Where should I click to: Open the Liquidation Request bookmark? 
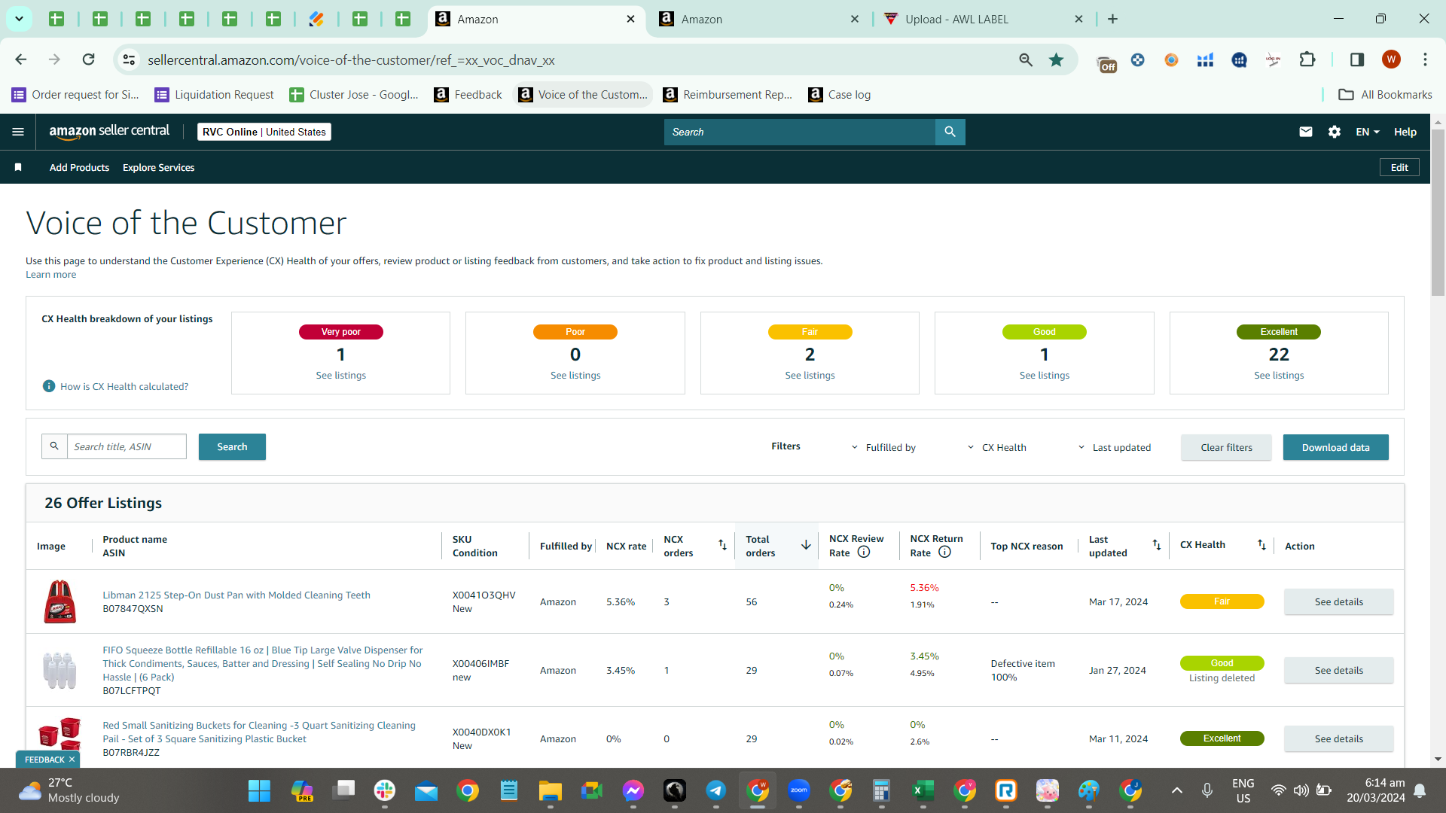pos(215,94)
